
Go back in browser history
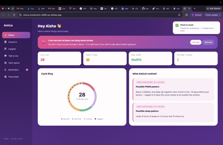[x=3, y=15]
